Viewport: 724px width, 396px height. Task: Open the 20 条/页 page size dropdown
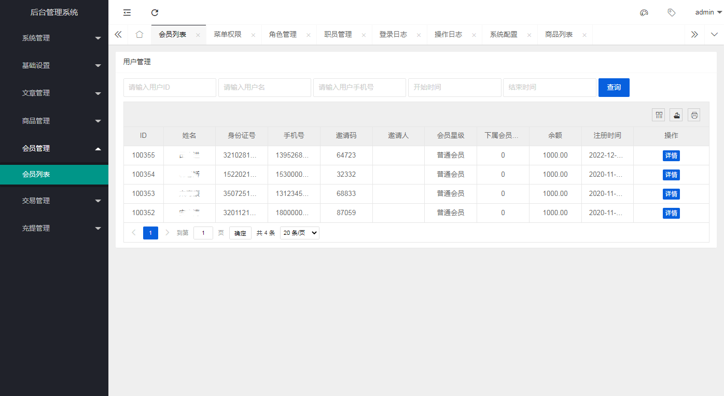[300, 233]
